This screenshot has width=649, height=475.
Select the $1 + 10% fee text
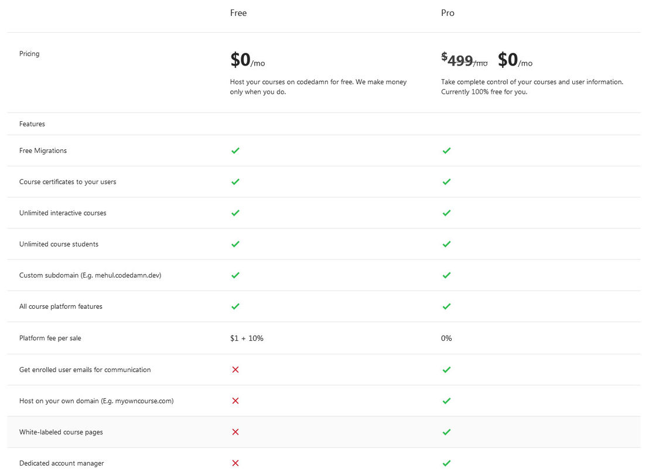coord(247,338)
